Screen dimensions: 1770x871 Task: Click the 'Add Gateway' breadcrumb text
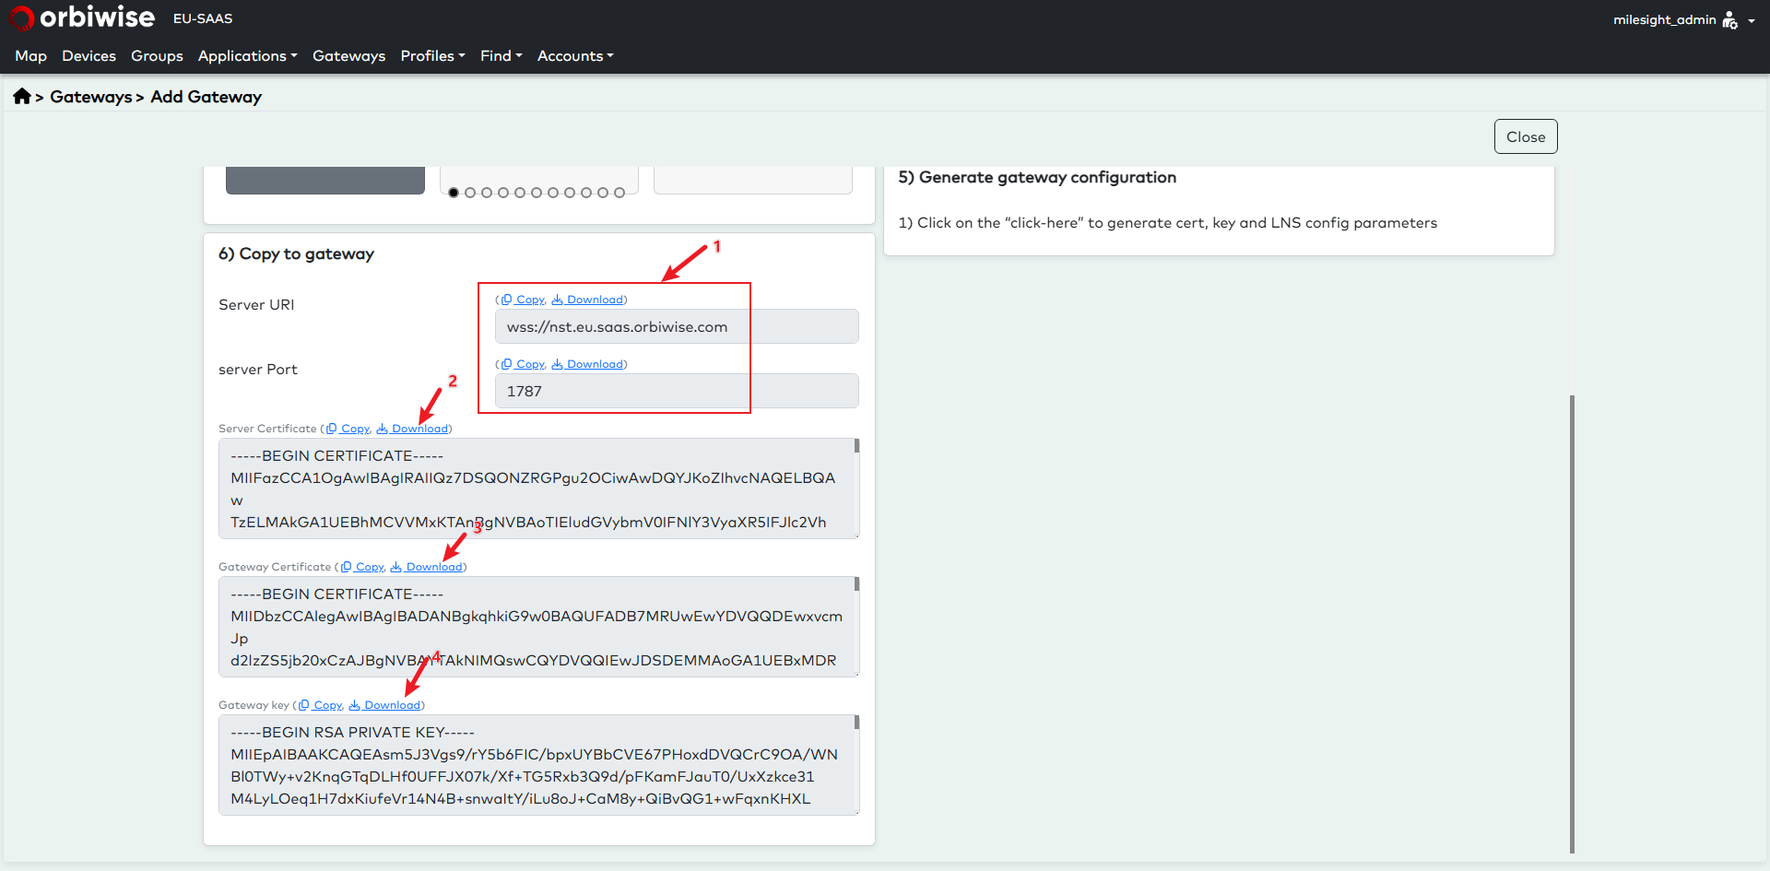(206, 97)
